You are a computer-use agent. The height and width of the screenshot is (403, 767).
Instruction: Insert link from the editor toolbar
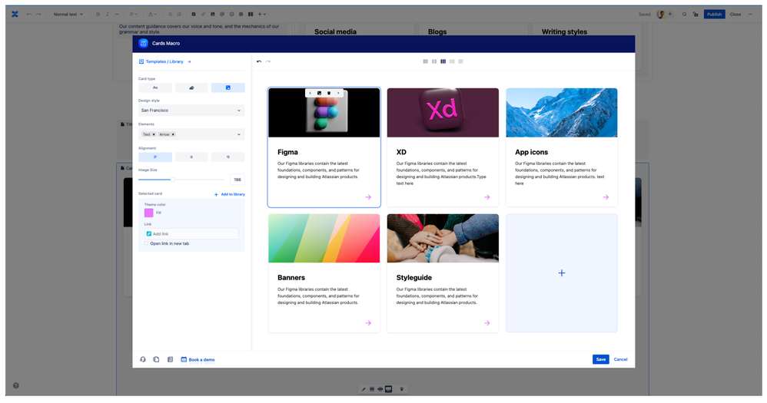click(203, 14)
